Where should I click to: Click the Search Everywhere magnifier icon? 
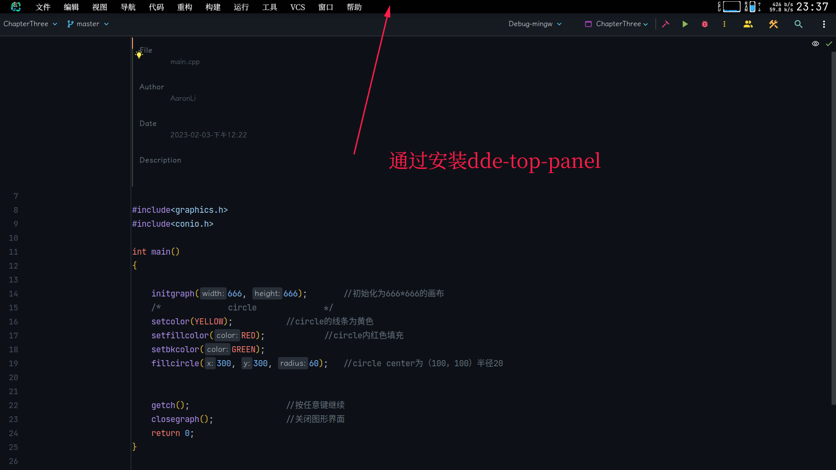799,24
